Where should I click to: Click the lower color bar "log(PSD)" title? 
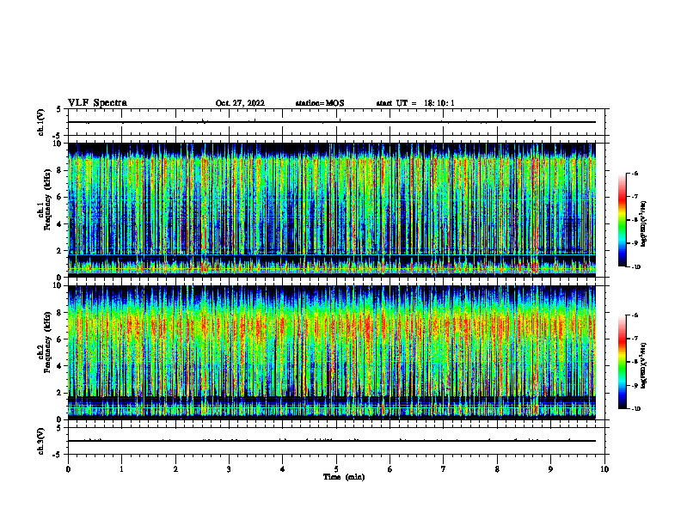coord(644,366)
